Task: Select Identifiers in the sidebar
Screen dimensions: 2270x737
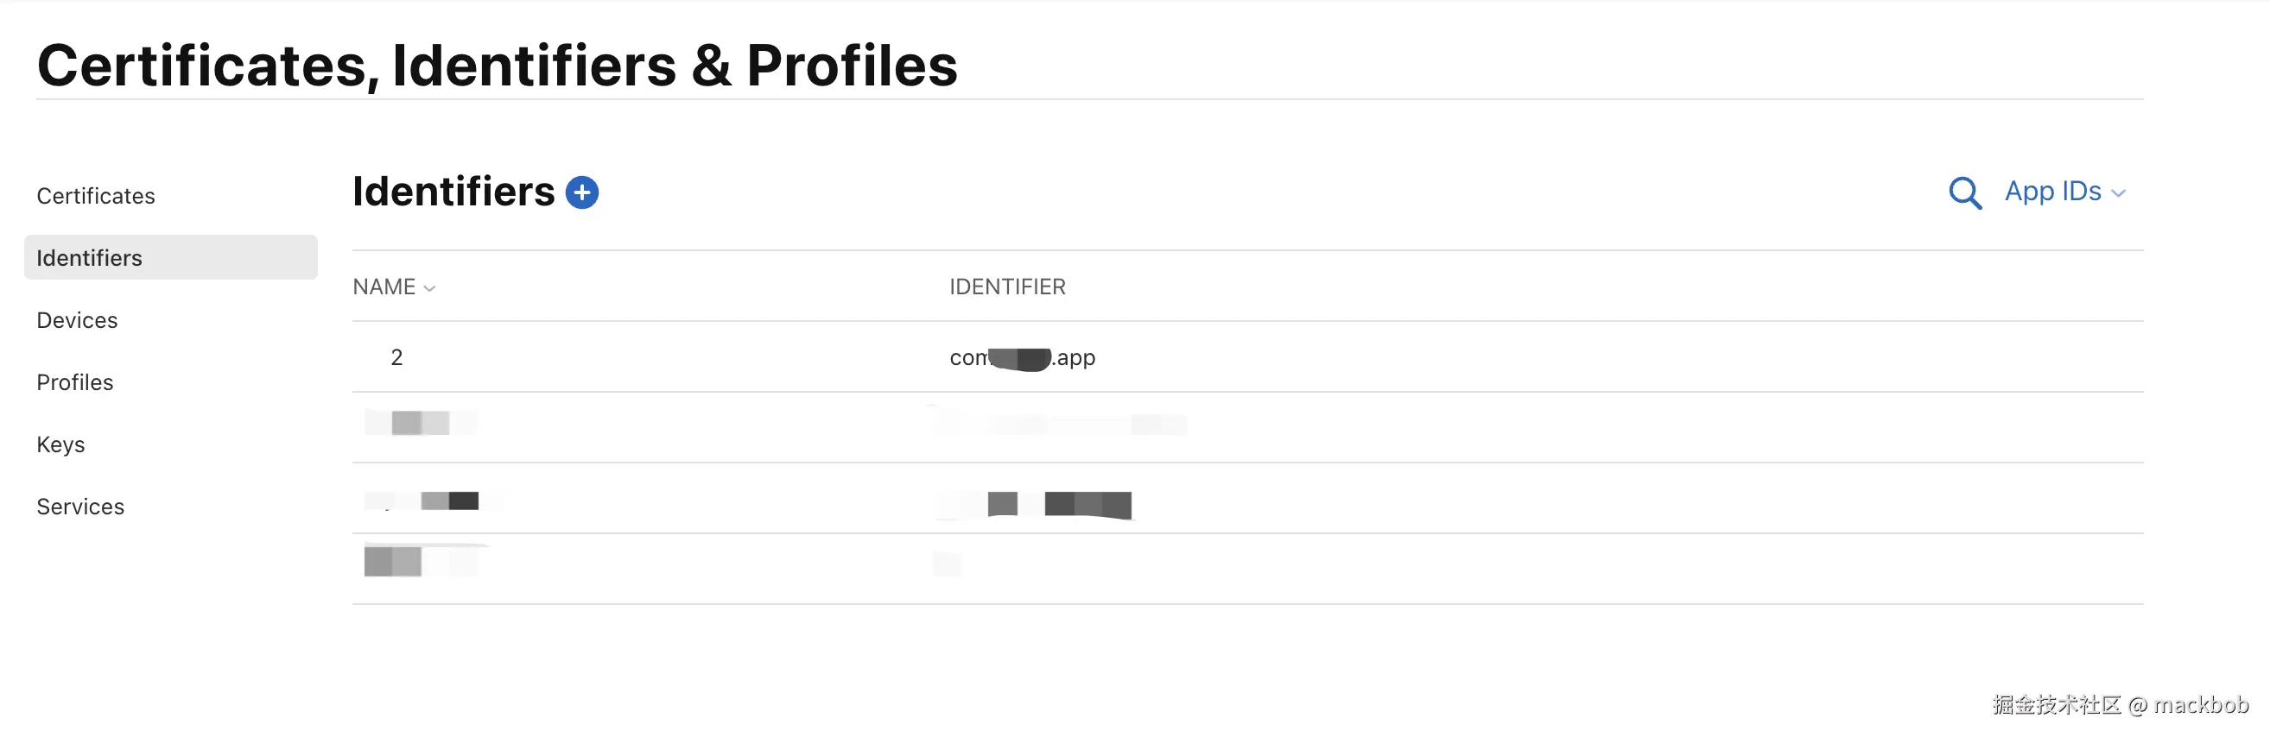Action: tap(171, 257)
